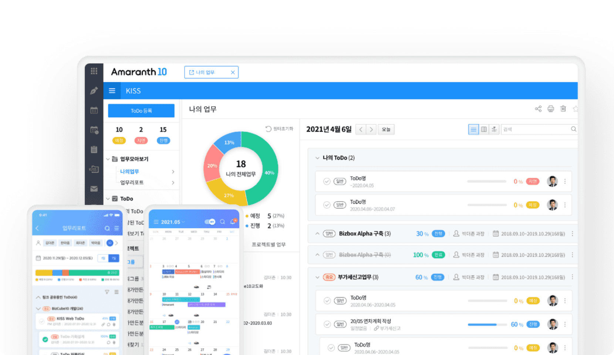Open the app grid launcher icon
614x355 pixels.
coord(94,71)
